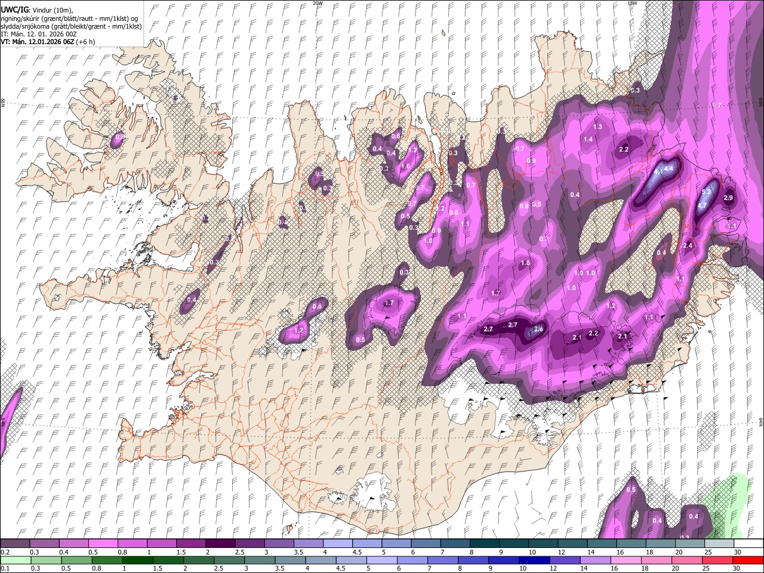Screen dimensions: 764x573
Task: Click the '0.6' precipitation value on the map
Action: 396,137
